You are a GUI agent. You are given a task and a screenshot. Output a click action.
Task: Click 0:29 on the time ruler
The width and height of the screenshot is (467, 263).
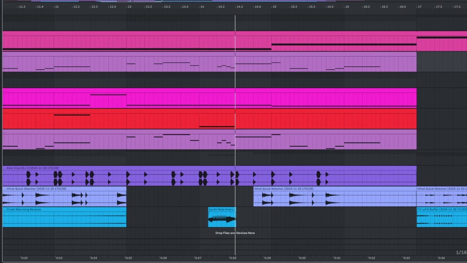click(x=267, y=258)
